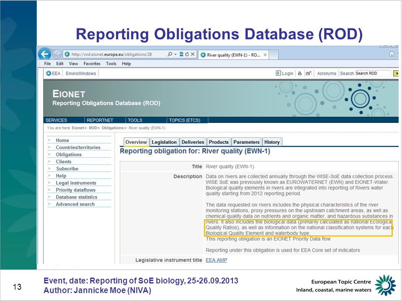Image resolution: width=402 pixels, height=301 pixels.
Task: Open the Edit menu
Action: 60,64
